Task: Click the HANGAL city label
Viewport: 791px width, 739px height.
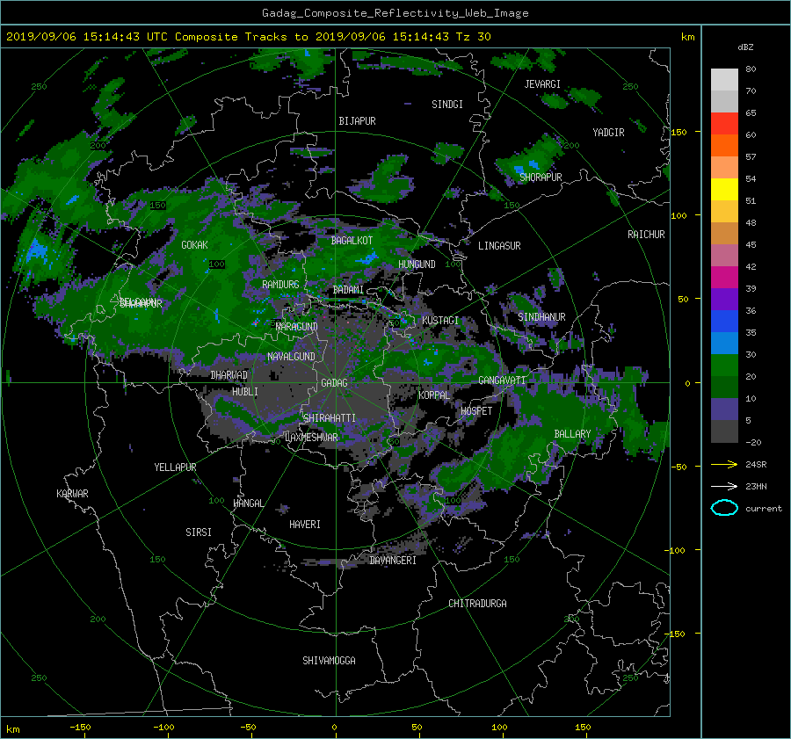Action: coord(249,504)
